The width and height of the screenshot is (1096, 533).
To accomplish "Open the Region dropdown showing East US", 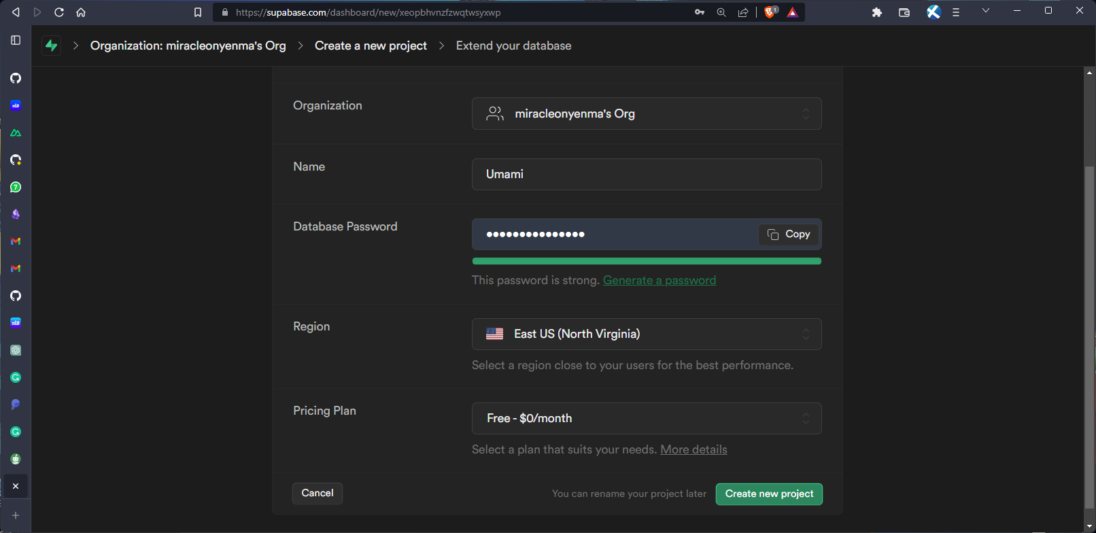I will pos(646,334).
